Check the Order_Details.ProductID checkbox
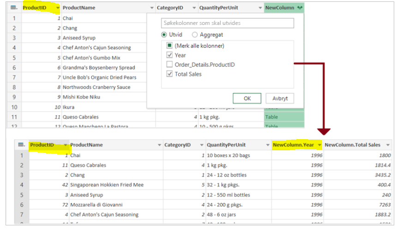 [169, 65]
